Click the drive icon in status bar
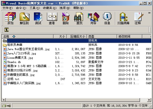 coord(4,106)
